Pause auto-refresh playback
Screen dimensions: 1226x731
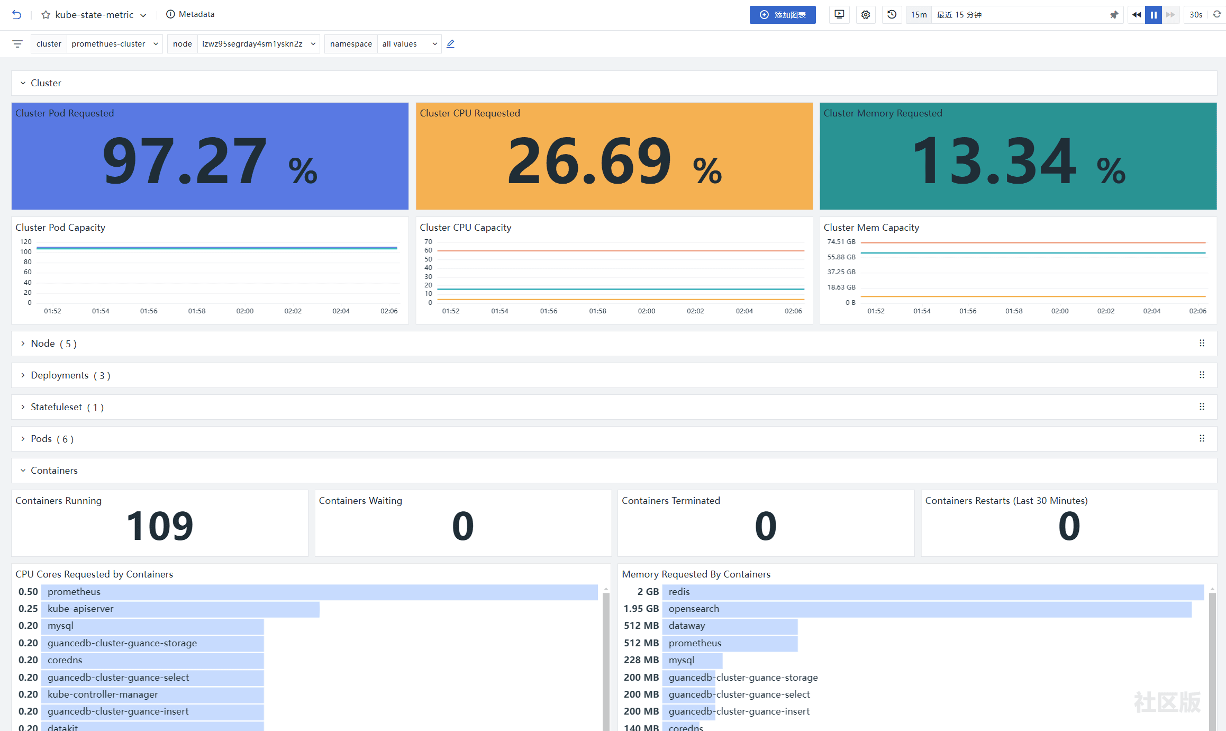tap(1154, 15)
